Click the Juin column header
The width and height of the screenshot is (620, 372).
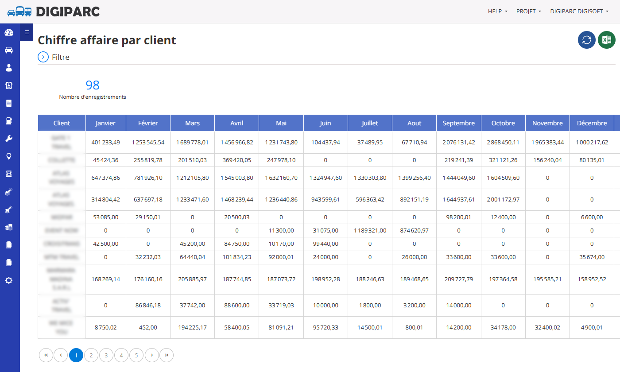coord(325,123)
